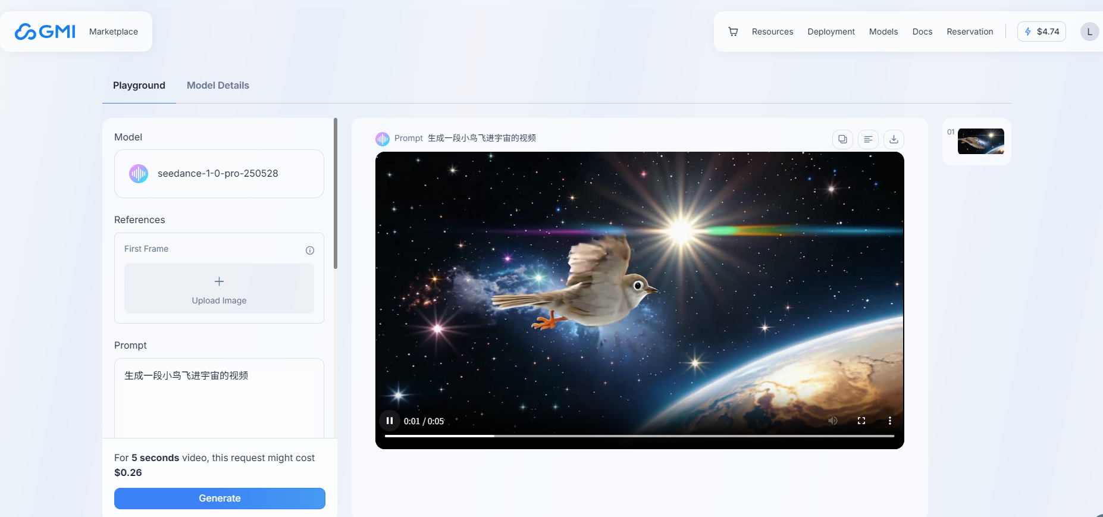Click the Marketplace link
Image resolution: width=1103 pixels, height=517 pixels.
114,32
